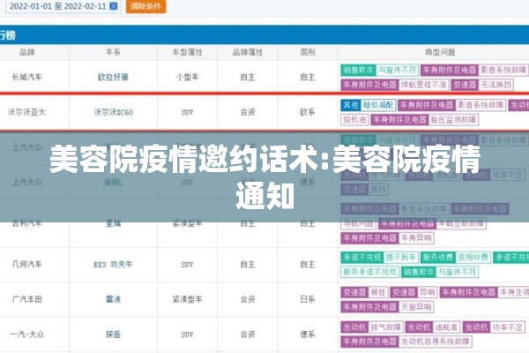529x353 pixels.
Task: Click the 德系 cell in the 探岳 row
Action: coord(308,334)
